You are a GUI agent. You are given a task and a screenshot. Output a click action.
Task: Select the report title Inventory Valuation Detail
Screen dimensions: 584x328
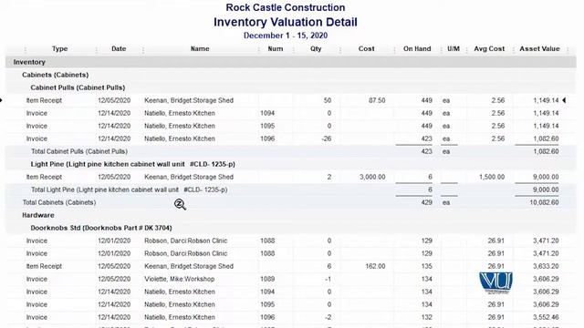(x=286, y=22)
